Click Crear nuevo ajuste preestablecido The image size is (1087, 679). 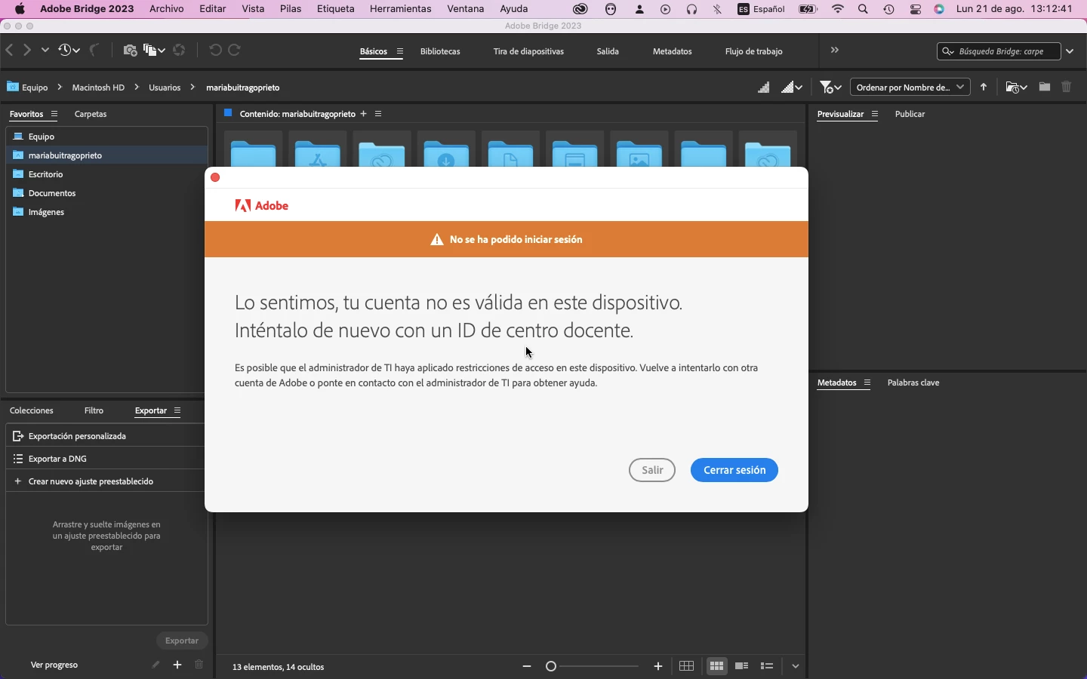coord(105,482)
